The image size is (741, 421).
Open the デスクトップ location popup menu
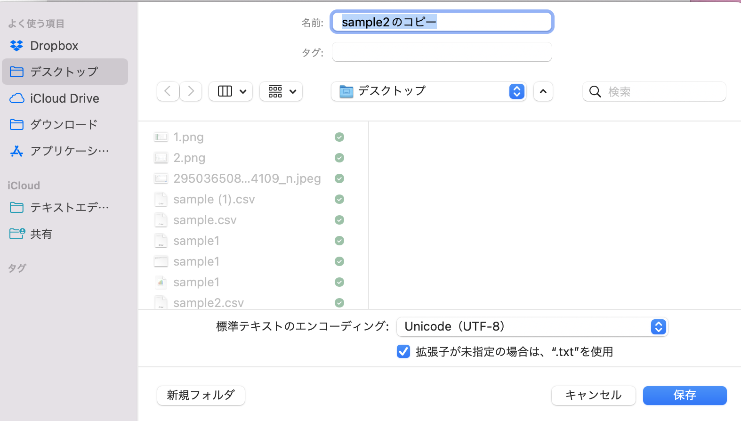428,91
